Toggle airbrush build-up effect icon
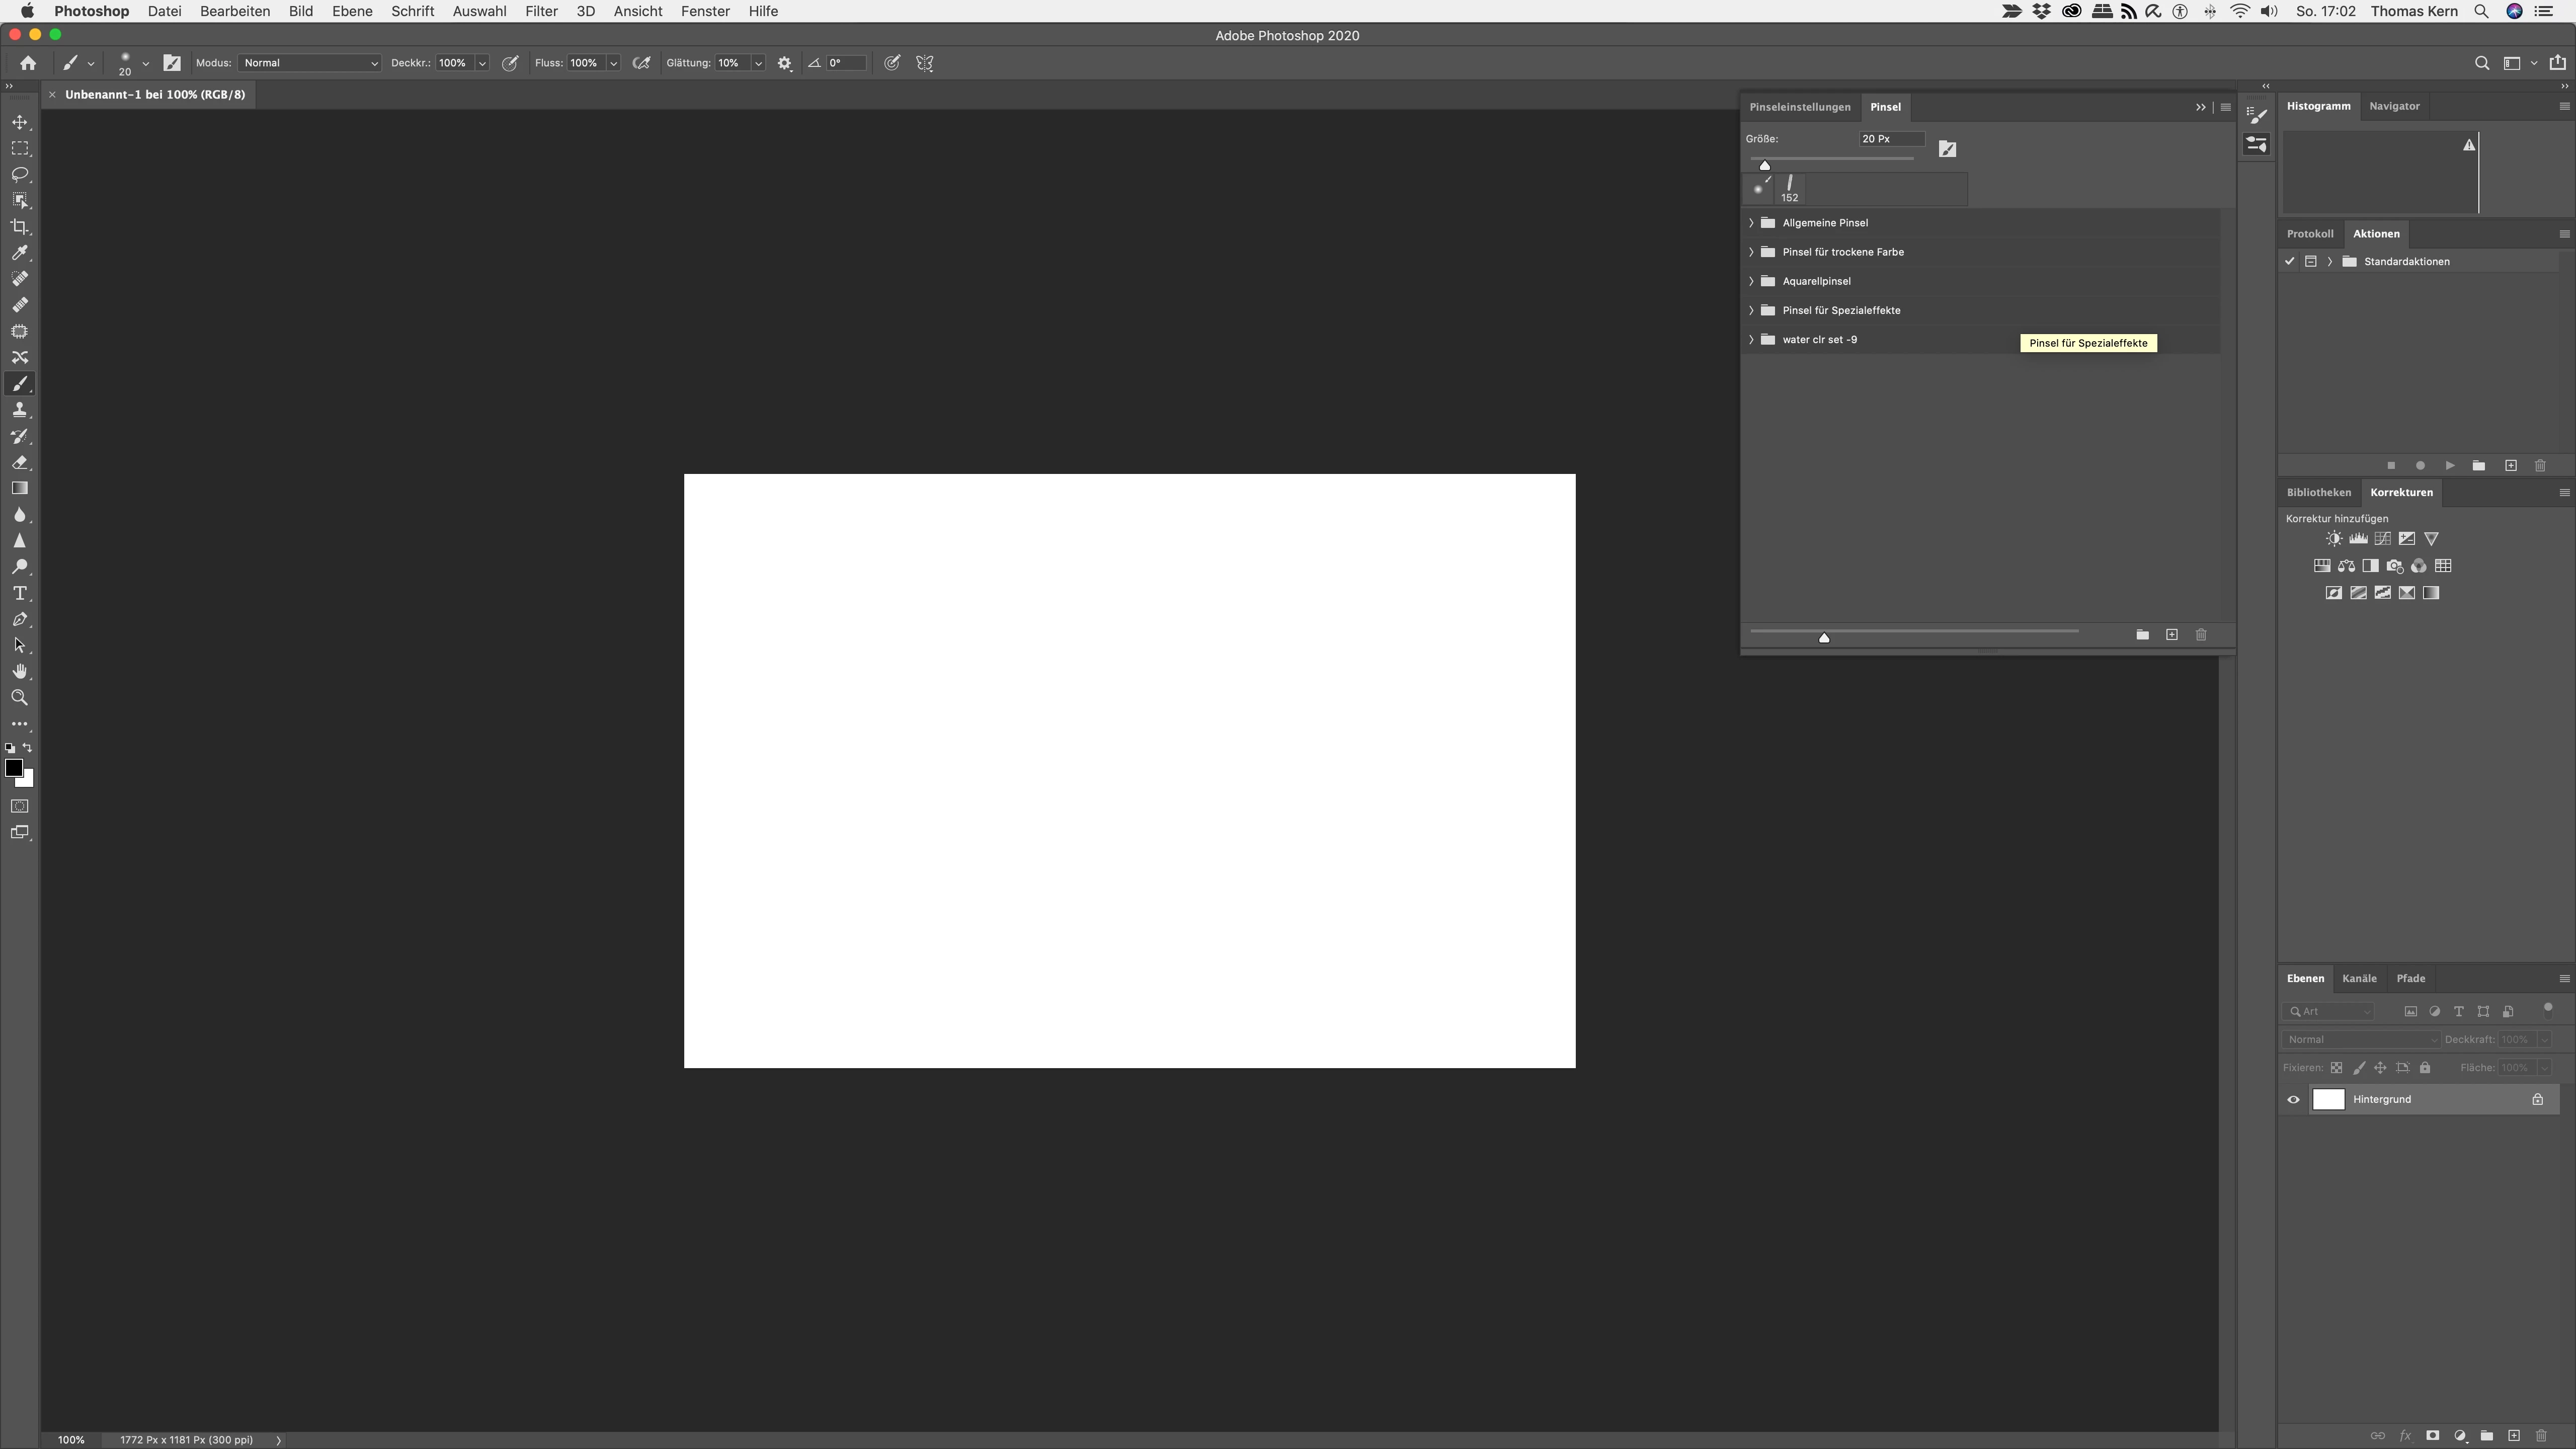 tap(642, 63)
